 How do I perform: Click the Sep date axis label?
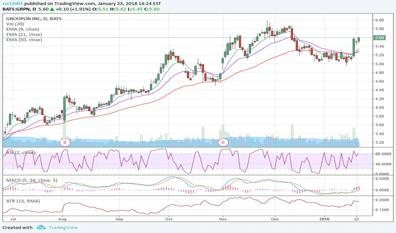(x=119, y=219)
